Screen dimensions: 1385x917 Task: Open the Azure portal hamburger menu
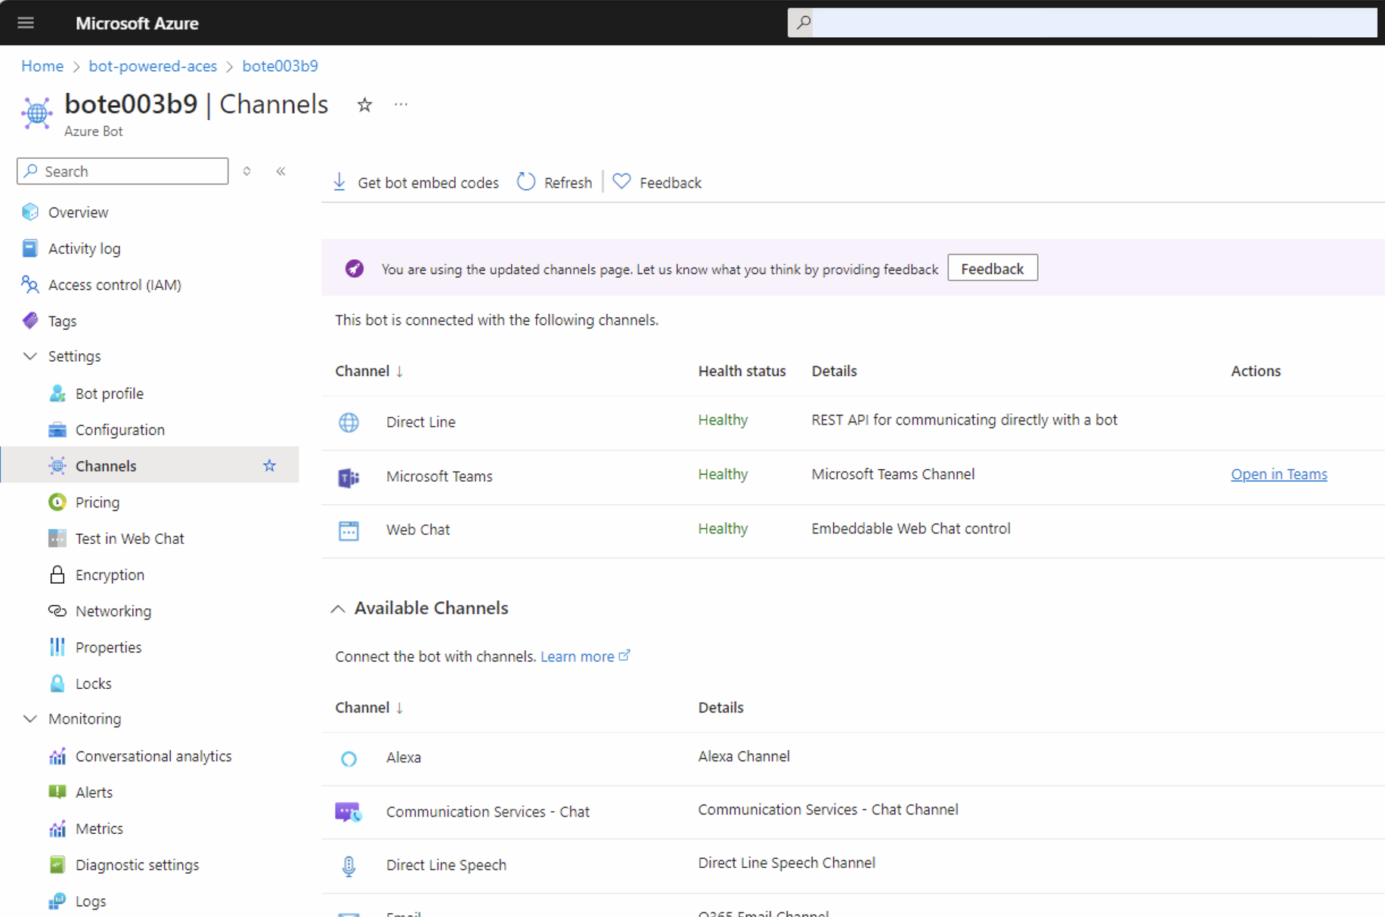point(25,23)
